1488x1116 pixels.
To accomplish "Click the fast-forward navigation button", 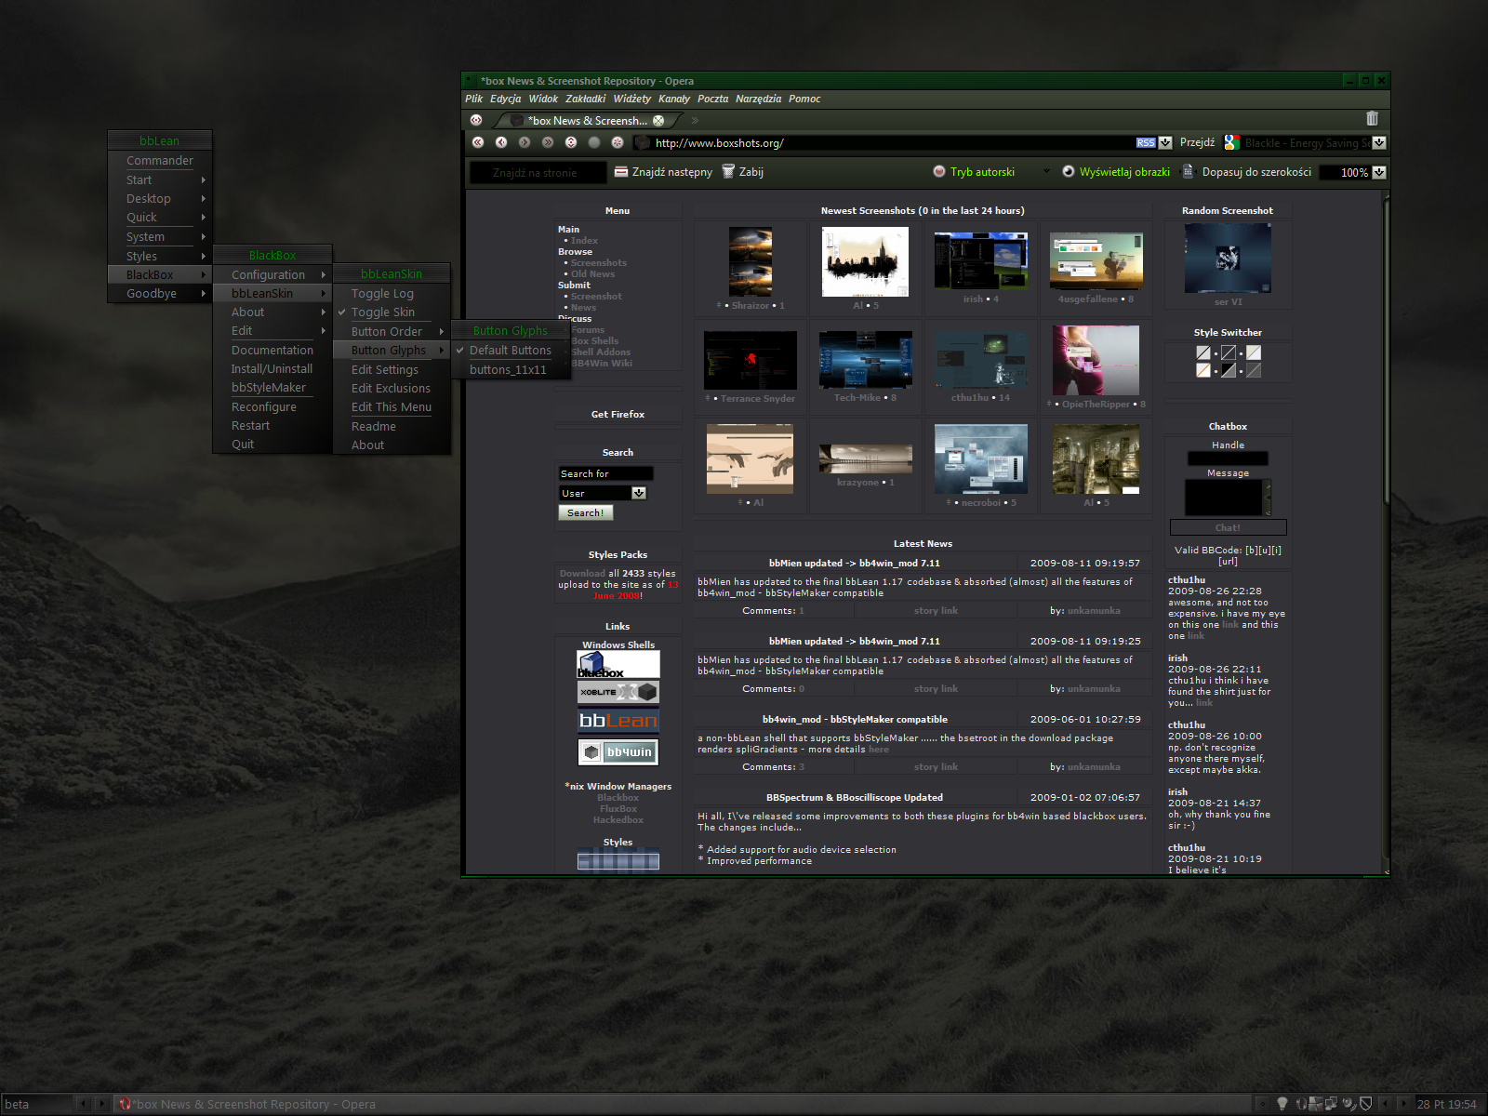I will pos(548,142).
